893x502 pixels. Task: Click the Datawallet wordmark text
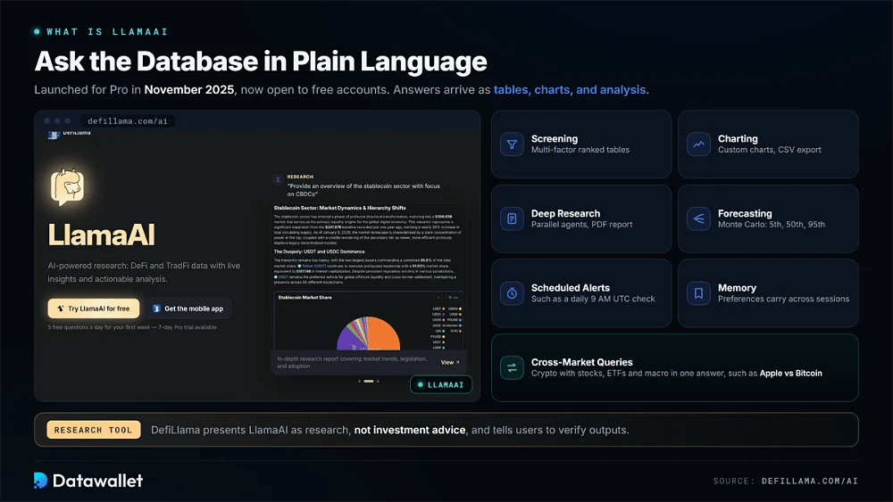[97, 481]
